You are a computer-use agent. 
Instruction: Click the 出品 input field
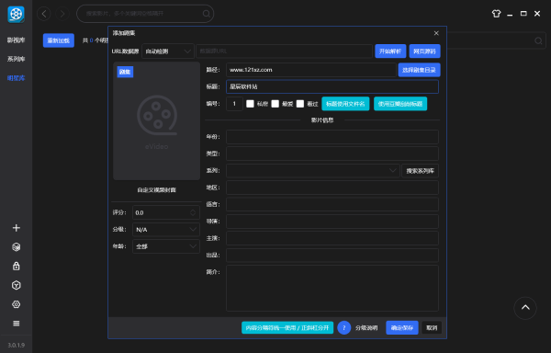pyautogui.click(x=332, y=255)
